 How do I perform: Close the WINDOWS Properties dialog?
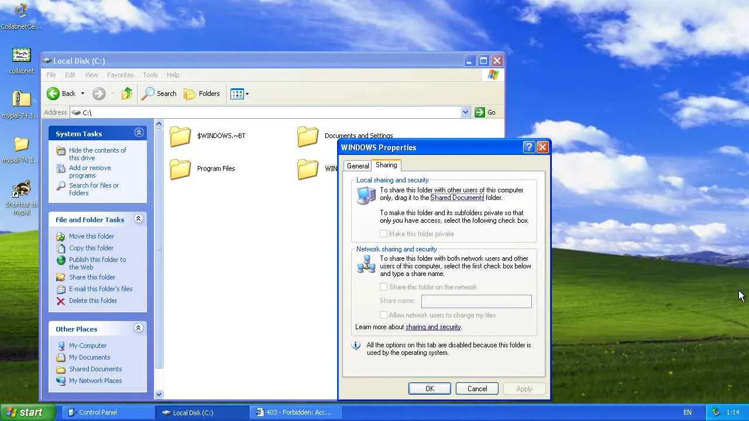coord(542,147)
